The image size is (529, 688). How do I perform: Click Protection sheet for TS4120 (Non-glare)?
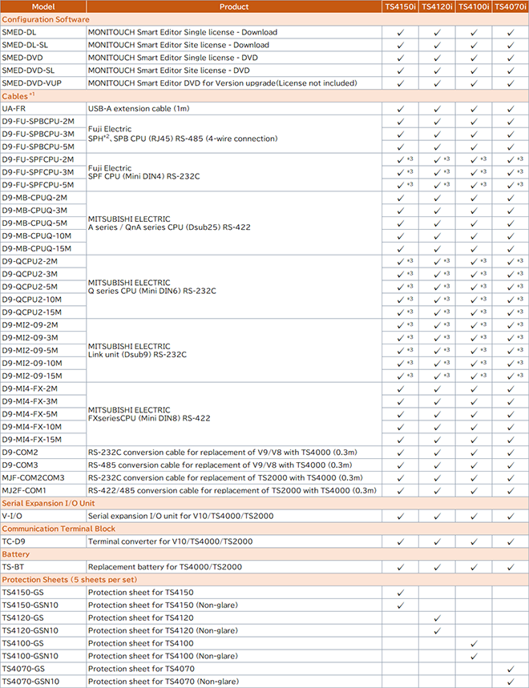pyautogui.click(x=163, y=630)
